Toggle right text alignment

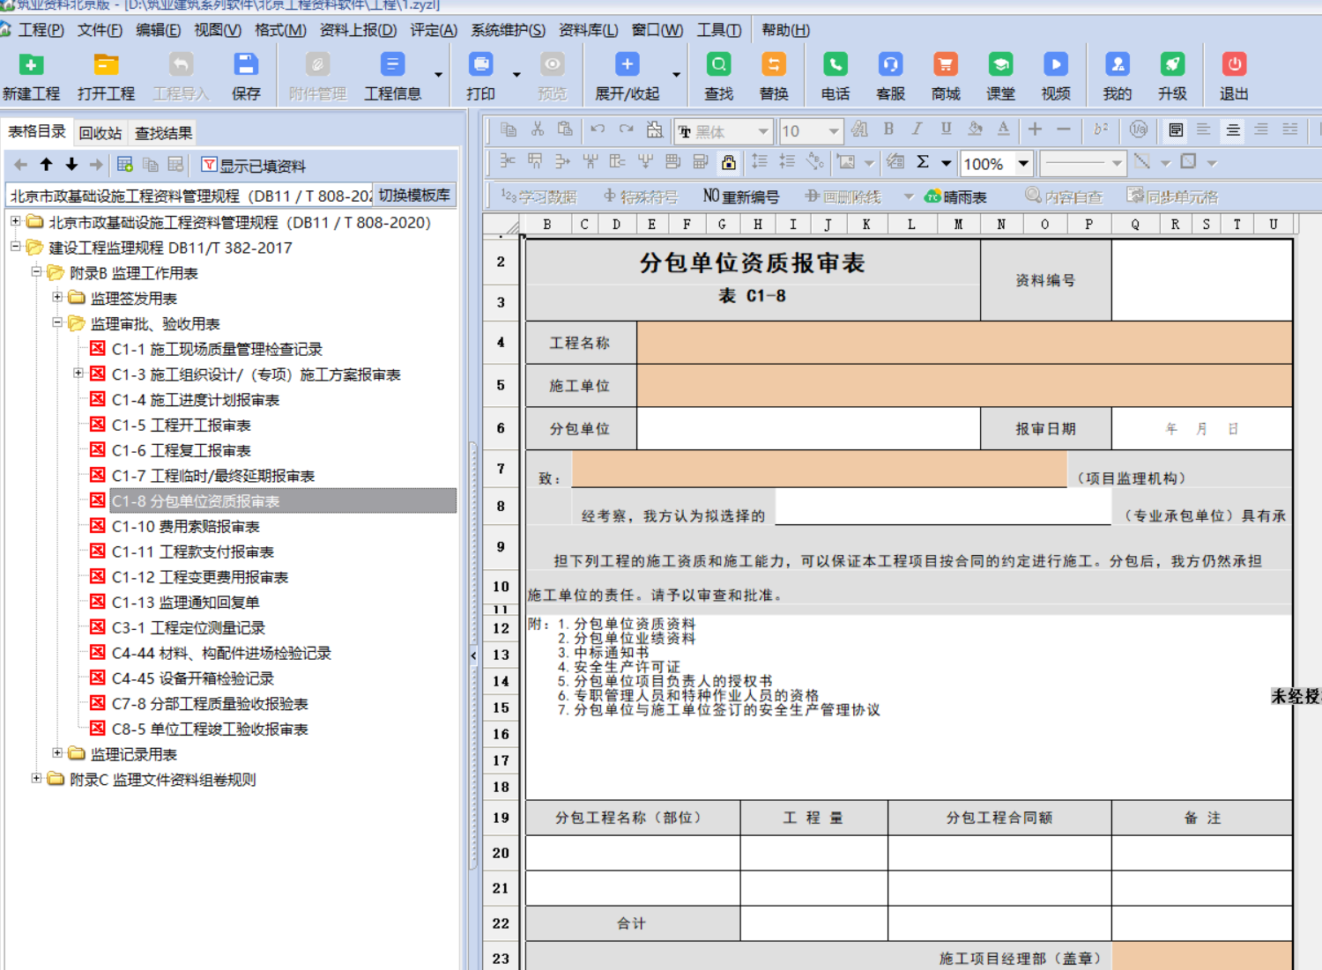point(1261,130)
